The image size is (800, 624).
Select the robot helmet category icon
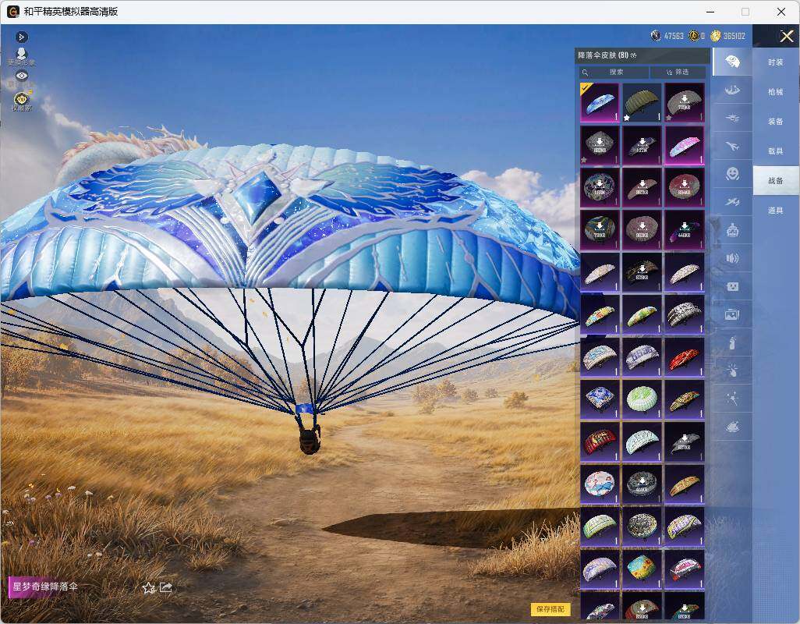[x=732, y=231]
